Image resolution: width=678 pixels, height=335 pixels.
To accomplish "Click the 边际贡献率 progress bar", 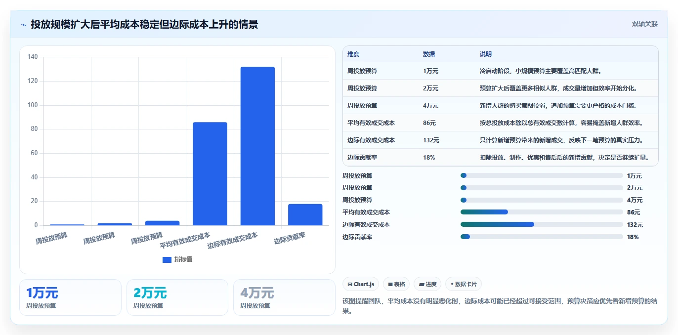I will (x=542, y=237).
